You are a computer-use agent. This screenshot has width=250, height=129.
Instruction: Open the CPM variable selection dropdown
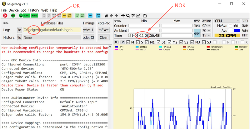point(227,21)
